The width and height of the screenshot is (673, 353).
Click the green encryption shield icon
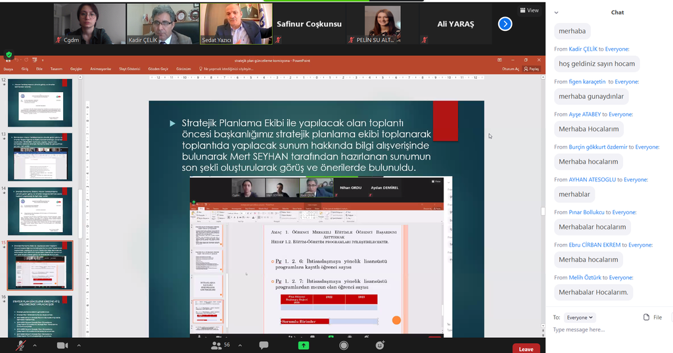click(x=9, y=55)
